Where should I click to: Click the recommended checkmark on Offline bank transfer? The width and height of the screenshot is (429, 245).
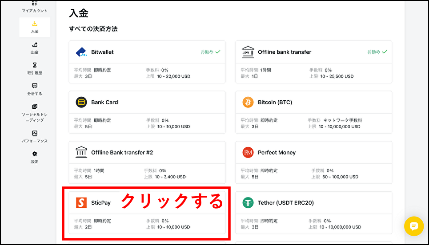385,52
